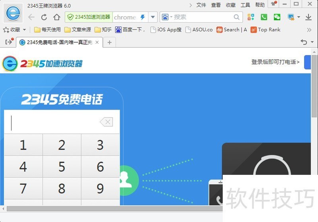
Task: Open the downloads arrow icon
Action: point(308,17)
